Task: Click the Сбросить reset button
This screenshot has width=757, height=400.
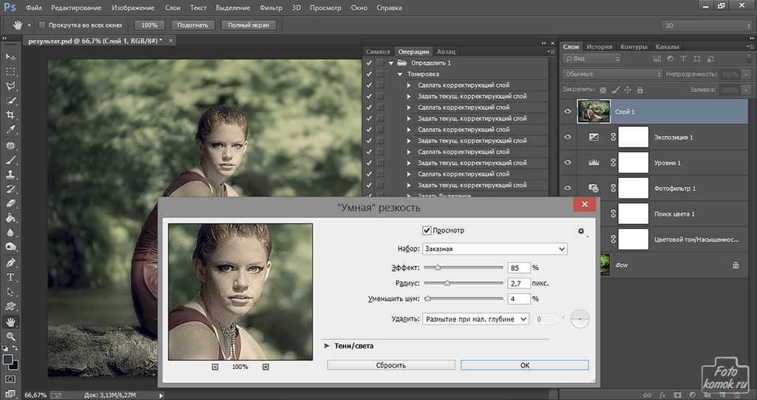Action: tap(391, 365)
